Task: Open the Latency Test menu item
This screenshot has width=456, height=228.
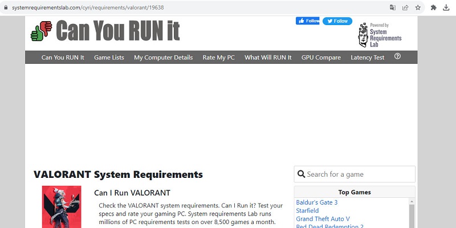Action: click(368, 58)
